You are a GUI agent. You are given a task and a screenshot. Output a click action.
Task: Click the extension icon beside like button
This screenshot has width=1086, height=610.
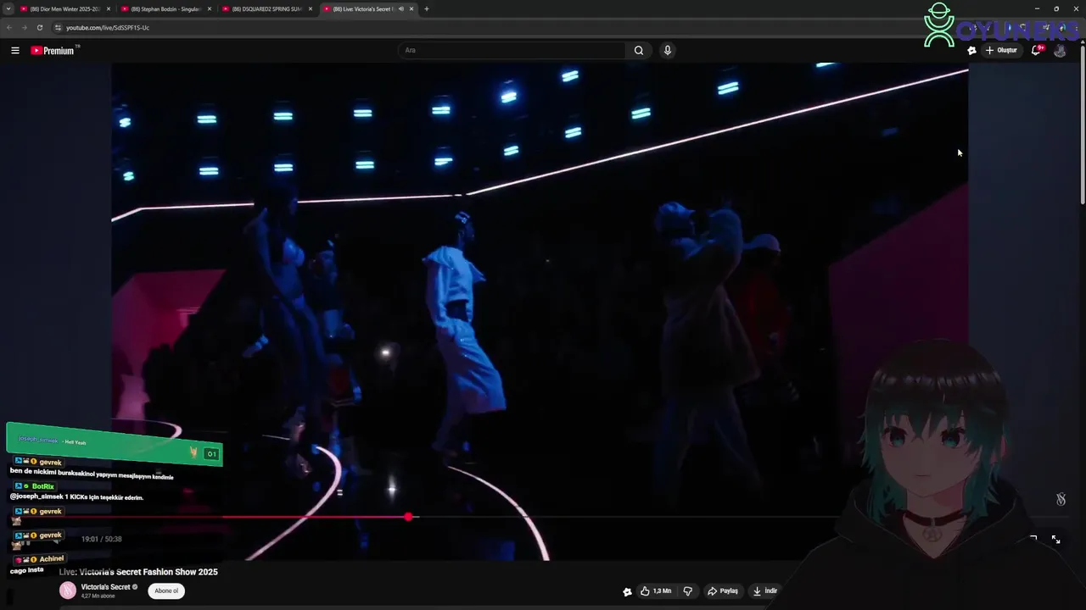point(627,591)
